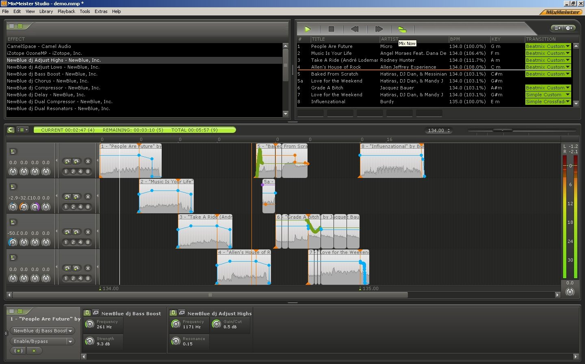The height and width of the screenshot is (364, 585).
Task: Switch effect panel to waves view icon
Action: coord(20,26)
